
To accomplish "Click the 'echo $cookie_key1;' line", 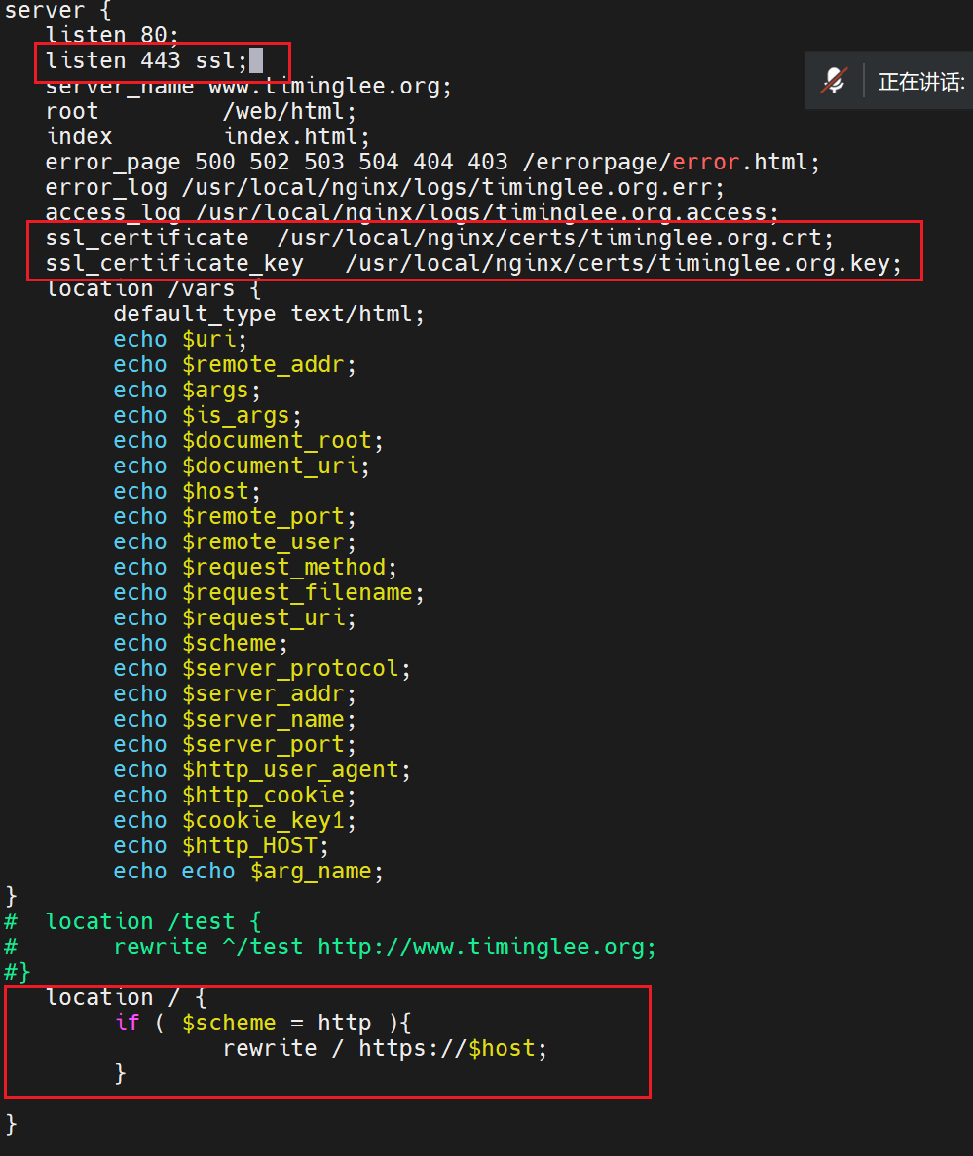I will tap(235, 820).
